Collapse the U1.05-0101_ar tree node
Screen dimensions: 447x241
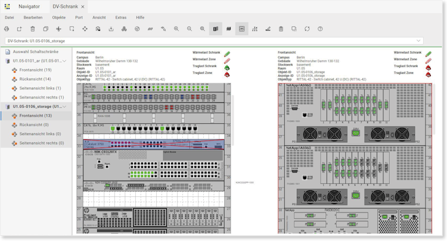coord(64,61)
